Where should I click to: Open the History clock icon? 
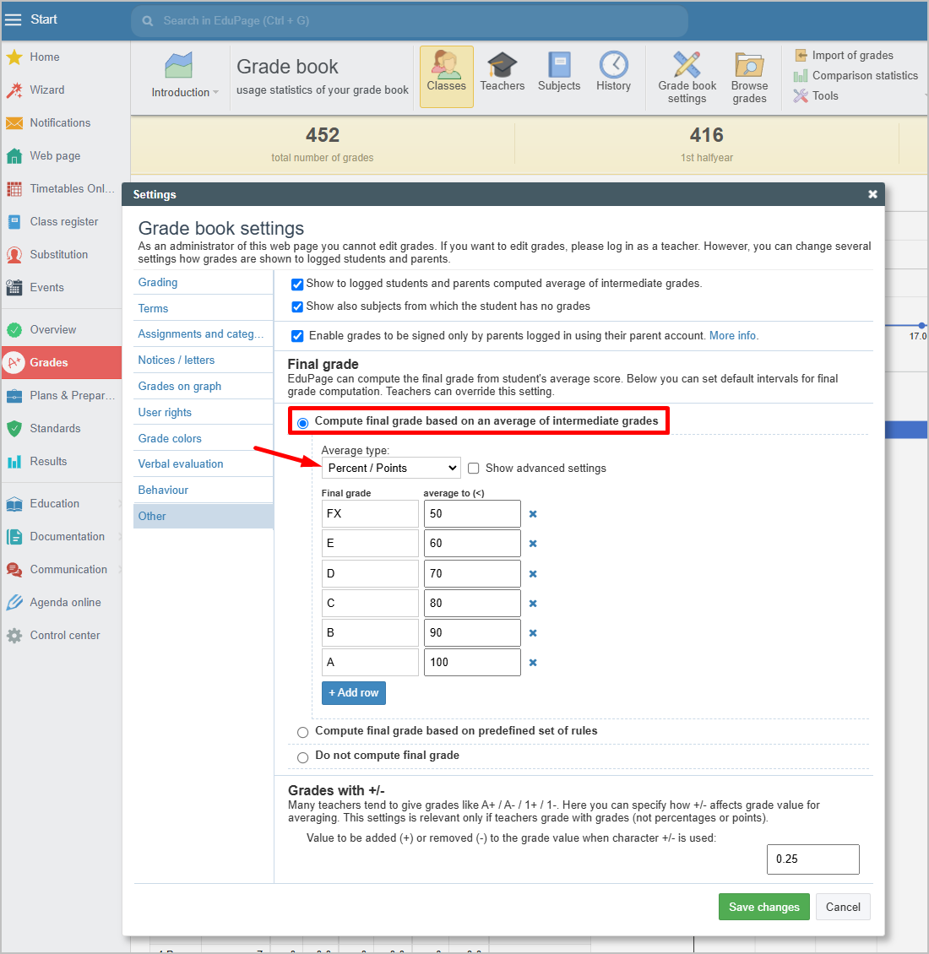click(x=613, y=66)
